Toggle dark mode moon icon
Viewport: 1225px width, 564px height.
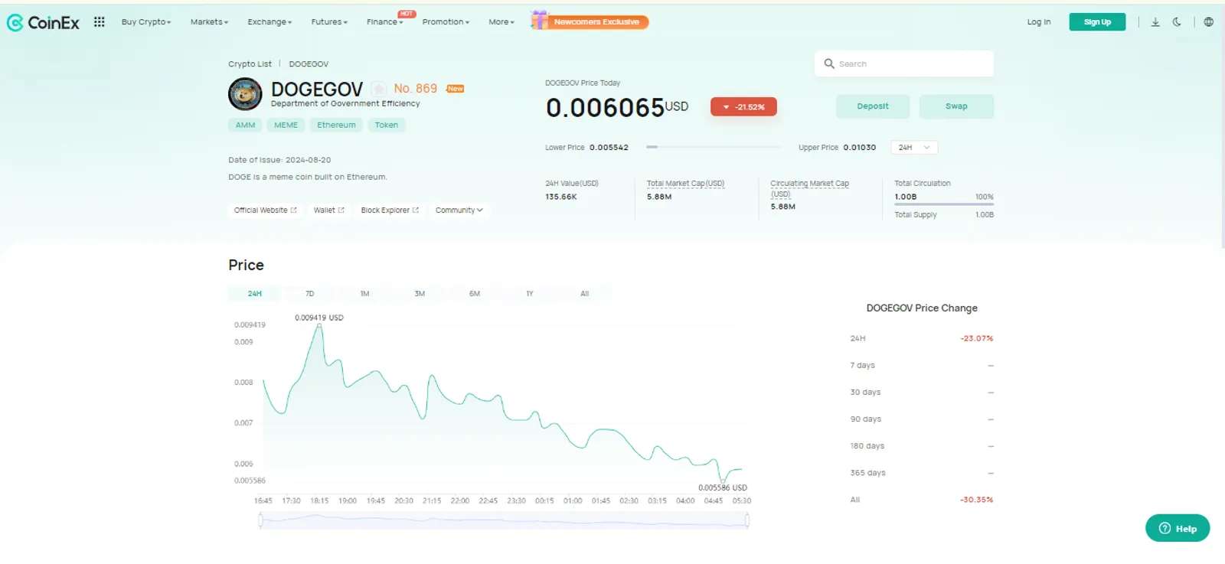pos(1177,22)
